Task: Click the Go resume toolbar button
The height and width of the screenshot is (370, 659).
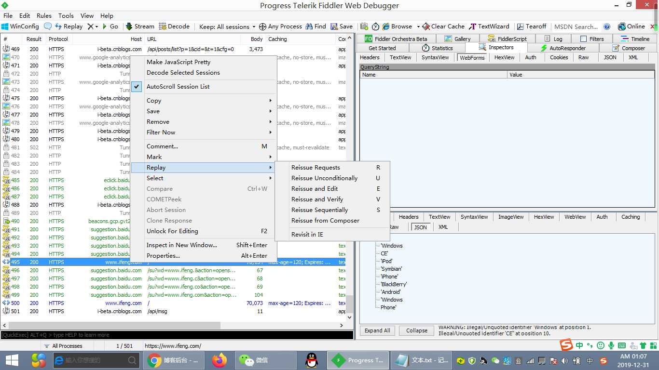Action: pyautogui.click(x=110, y=26)
